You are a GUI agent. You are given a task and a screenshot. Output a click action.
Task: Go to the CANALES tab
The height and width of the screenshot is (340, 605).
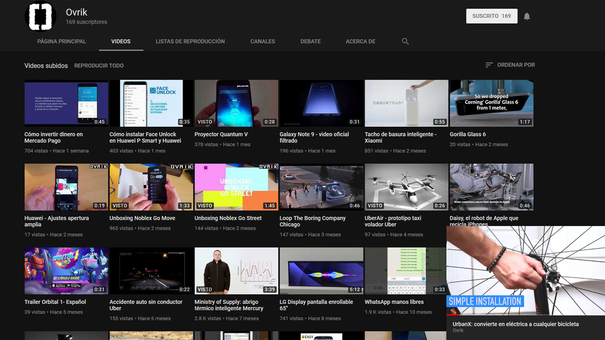pyautogui.click(x=263, y=42)
